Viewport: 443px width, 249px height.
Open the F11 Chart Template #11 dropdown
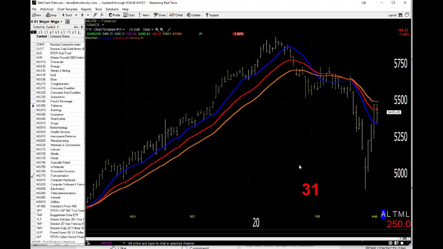124,30
